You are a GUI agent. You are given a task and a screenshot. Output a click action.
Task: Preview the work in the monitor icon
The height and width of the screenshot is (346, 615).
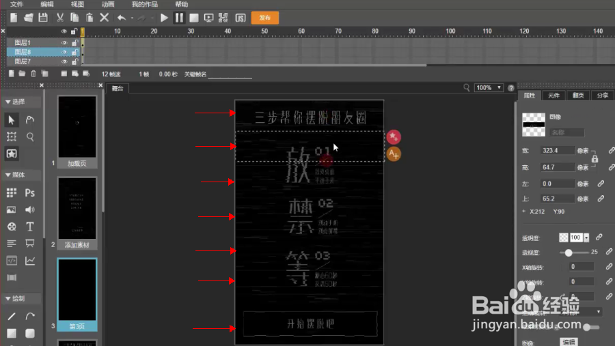[x=208, y=18]
